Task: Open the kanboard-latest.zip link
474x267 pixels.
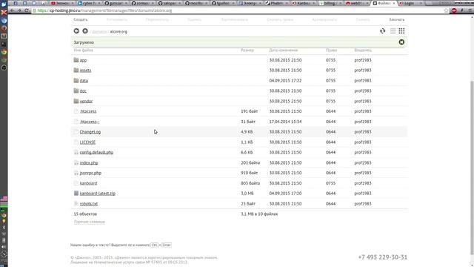Action: [97, 193]
